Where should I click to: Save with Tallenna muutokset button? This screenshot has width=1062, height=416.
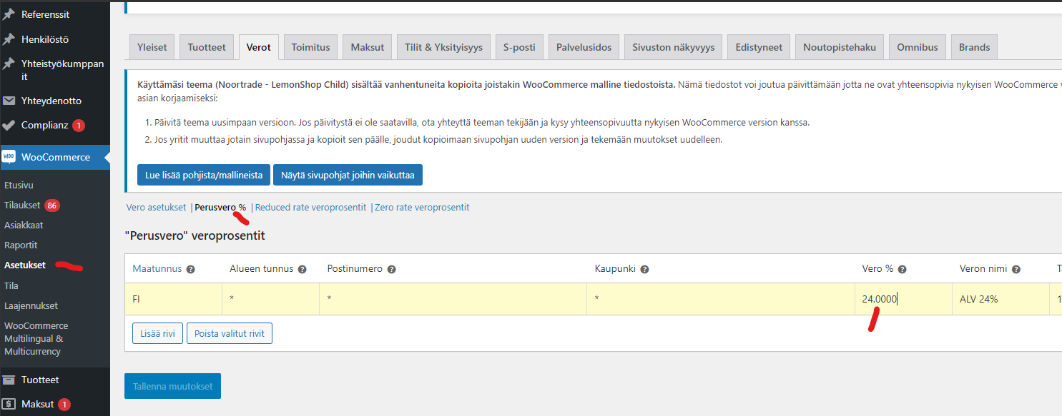[172, 386]
